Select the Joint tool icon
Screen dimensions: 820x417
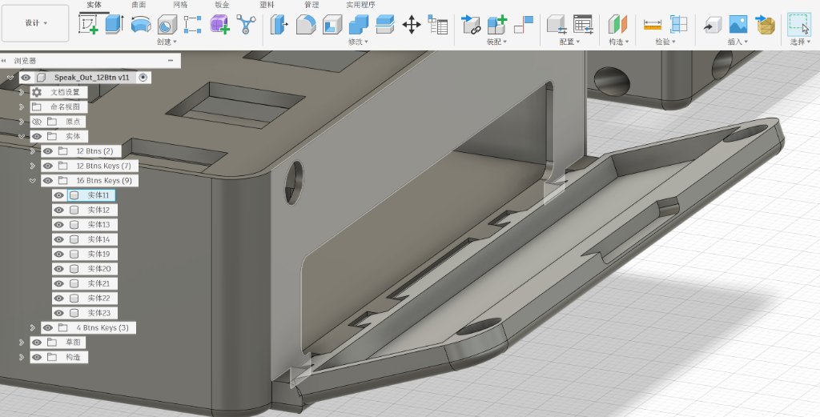[524, 24]
